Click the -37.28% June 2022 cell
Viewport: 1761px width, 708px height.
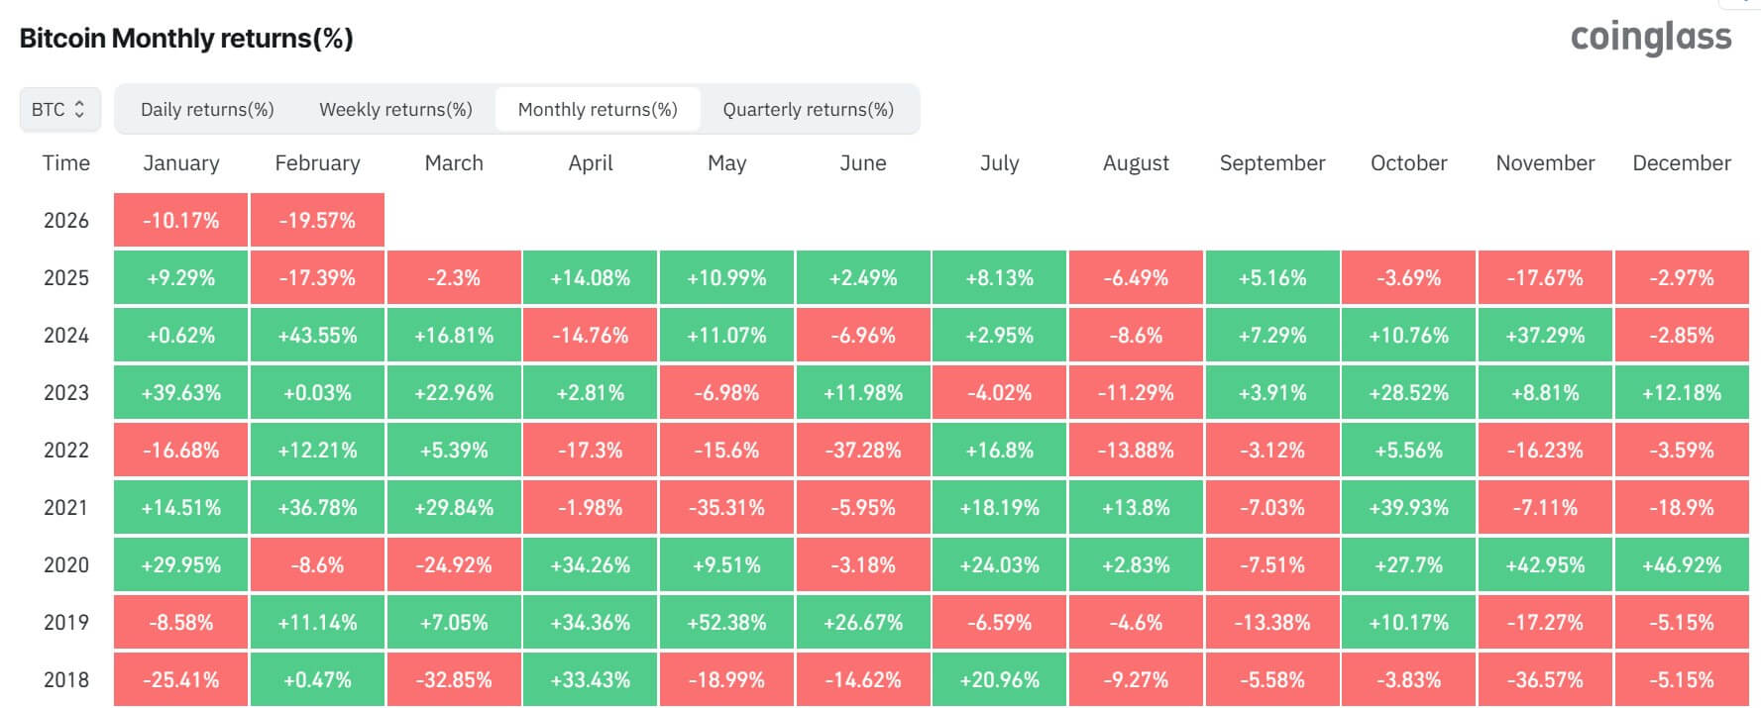pyautogui.click(x=863, y=450)
